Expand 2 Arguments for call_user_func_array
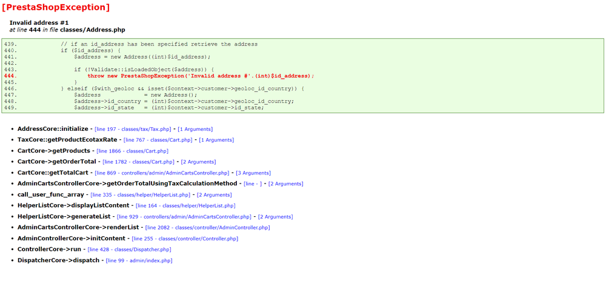Viewport: 606px width, 281px height. pyautogui.click(x=215, y=195)
